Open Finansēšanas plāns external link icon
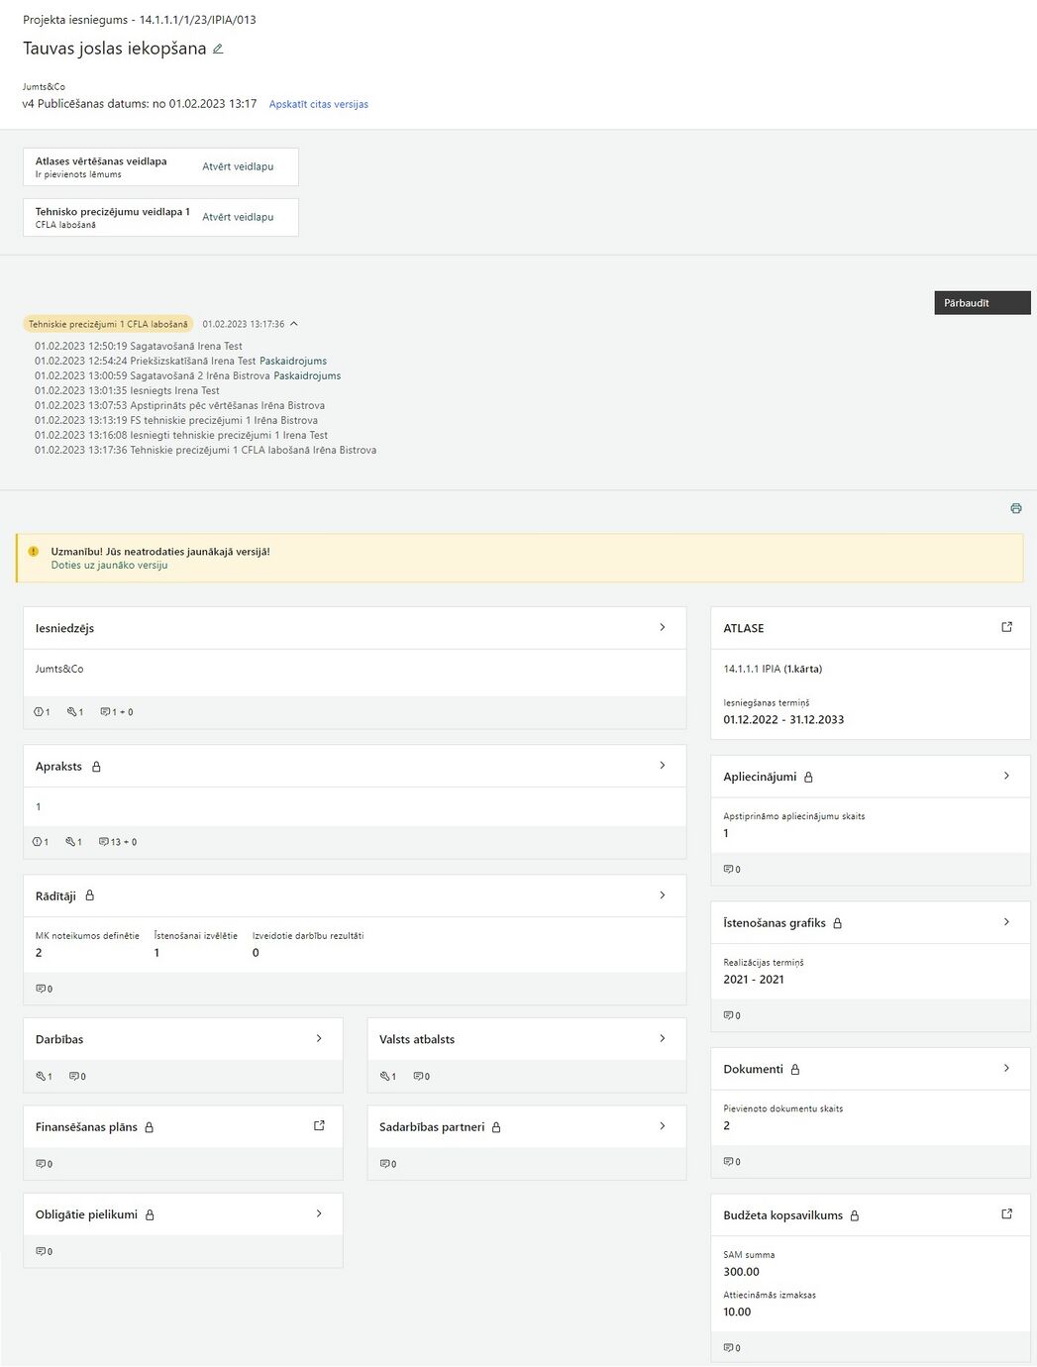This screenshot has height=1367, width=1037. [319, 1126]
